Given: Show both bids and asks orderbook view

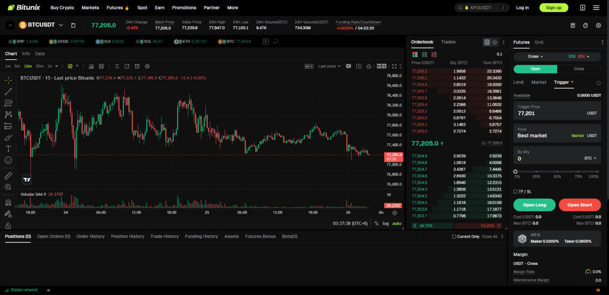Looking at the screenshot, I should [415, 54].
